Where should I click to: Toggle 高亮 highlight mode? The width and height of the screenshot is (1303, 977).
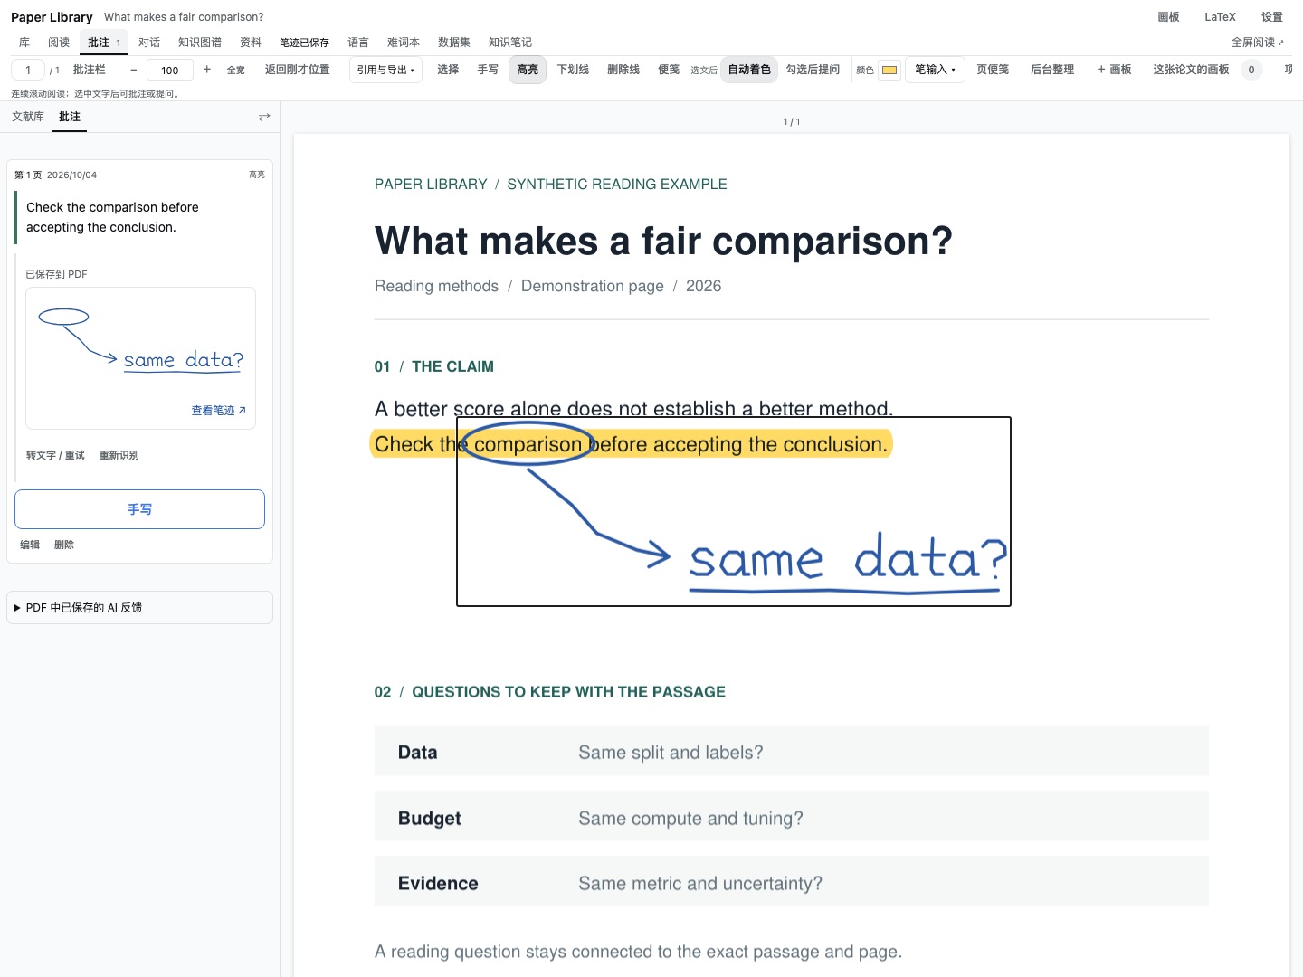(528, 70)
